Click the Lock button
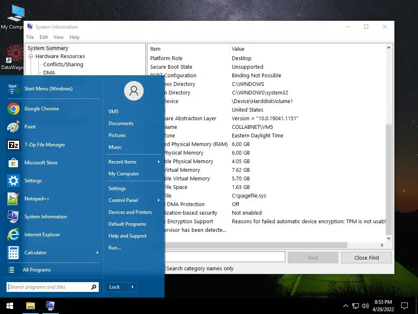 pos(117,287)
